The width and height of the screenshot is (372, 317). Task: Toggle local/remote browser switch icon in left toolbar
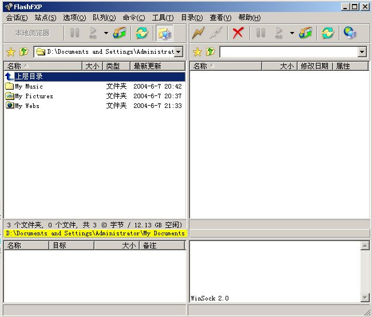(x=164, y=33)
